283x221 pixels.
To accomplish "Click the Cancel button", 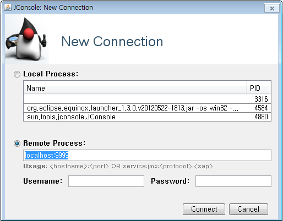I will click(x=248, y=209).
